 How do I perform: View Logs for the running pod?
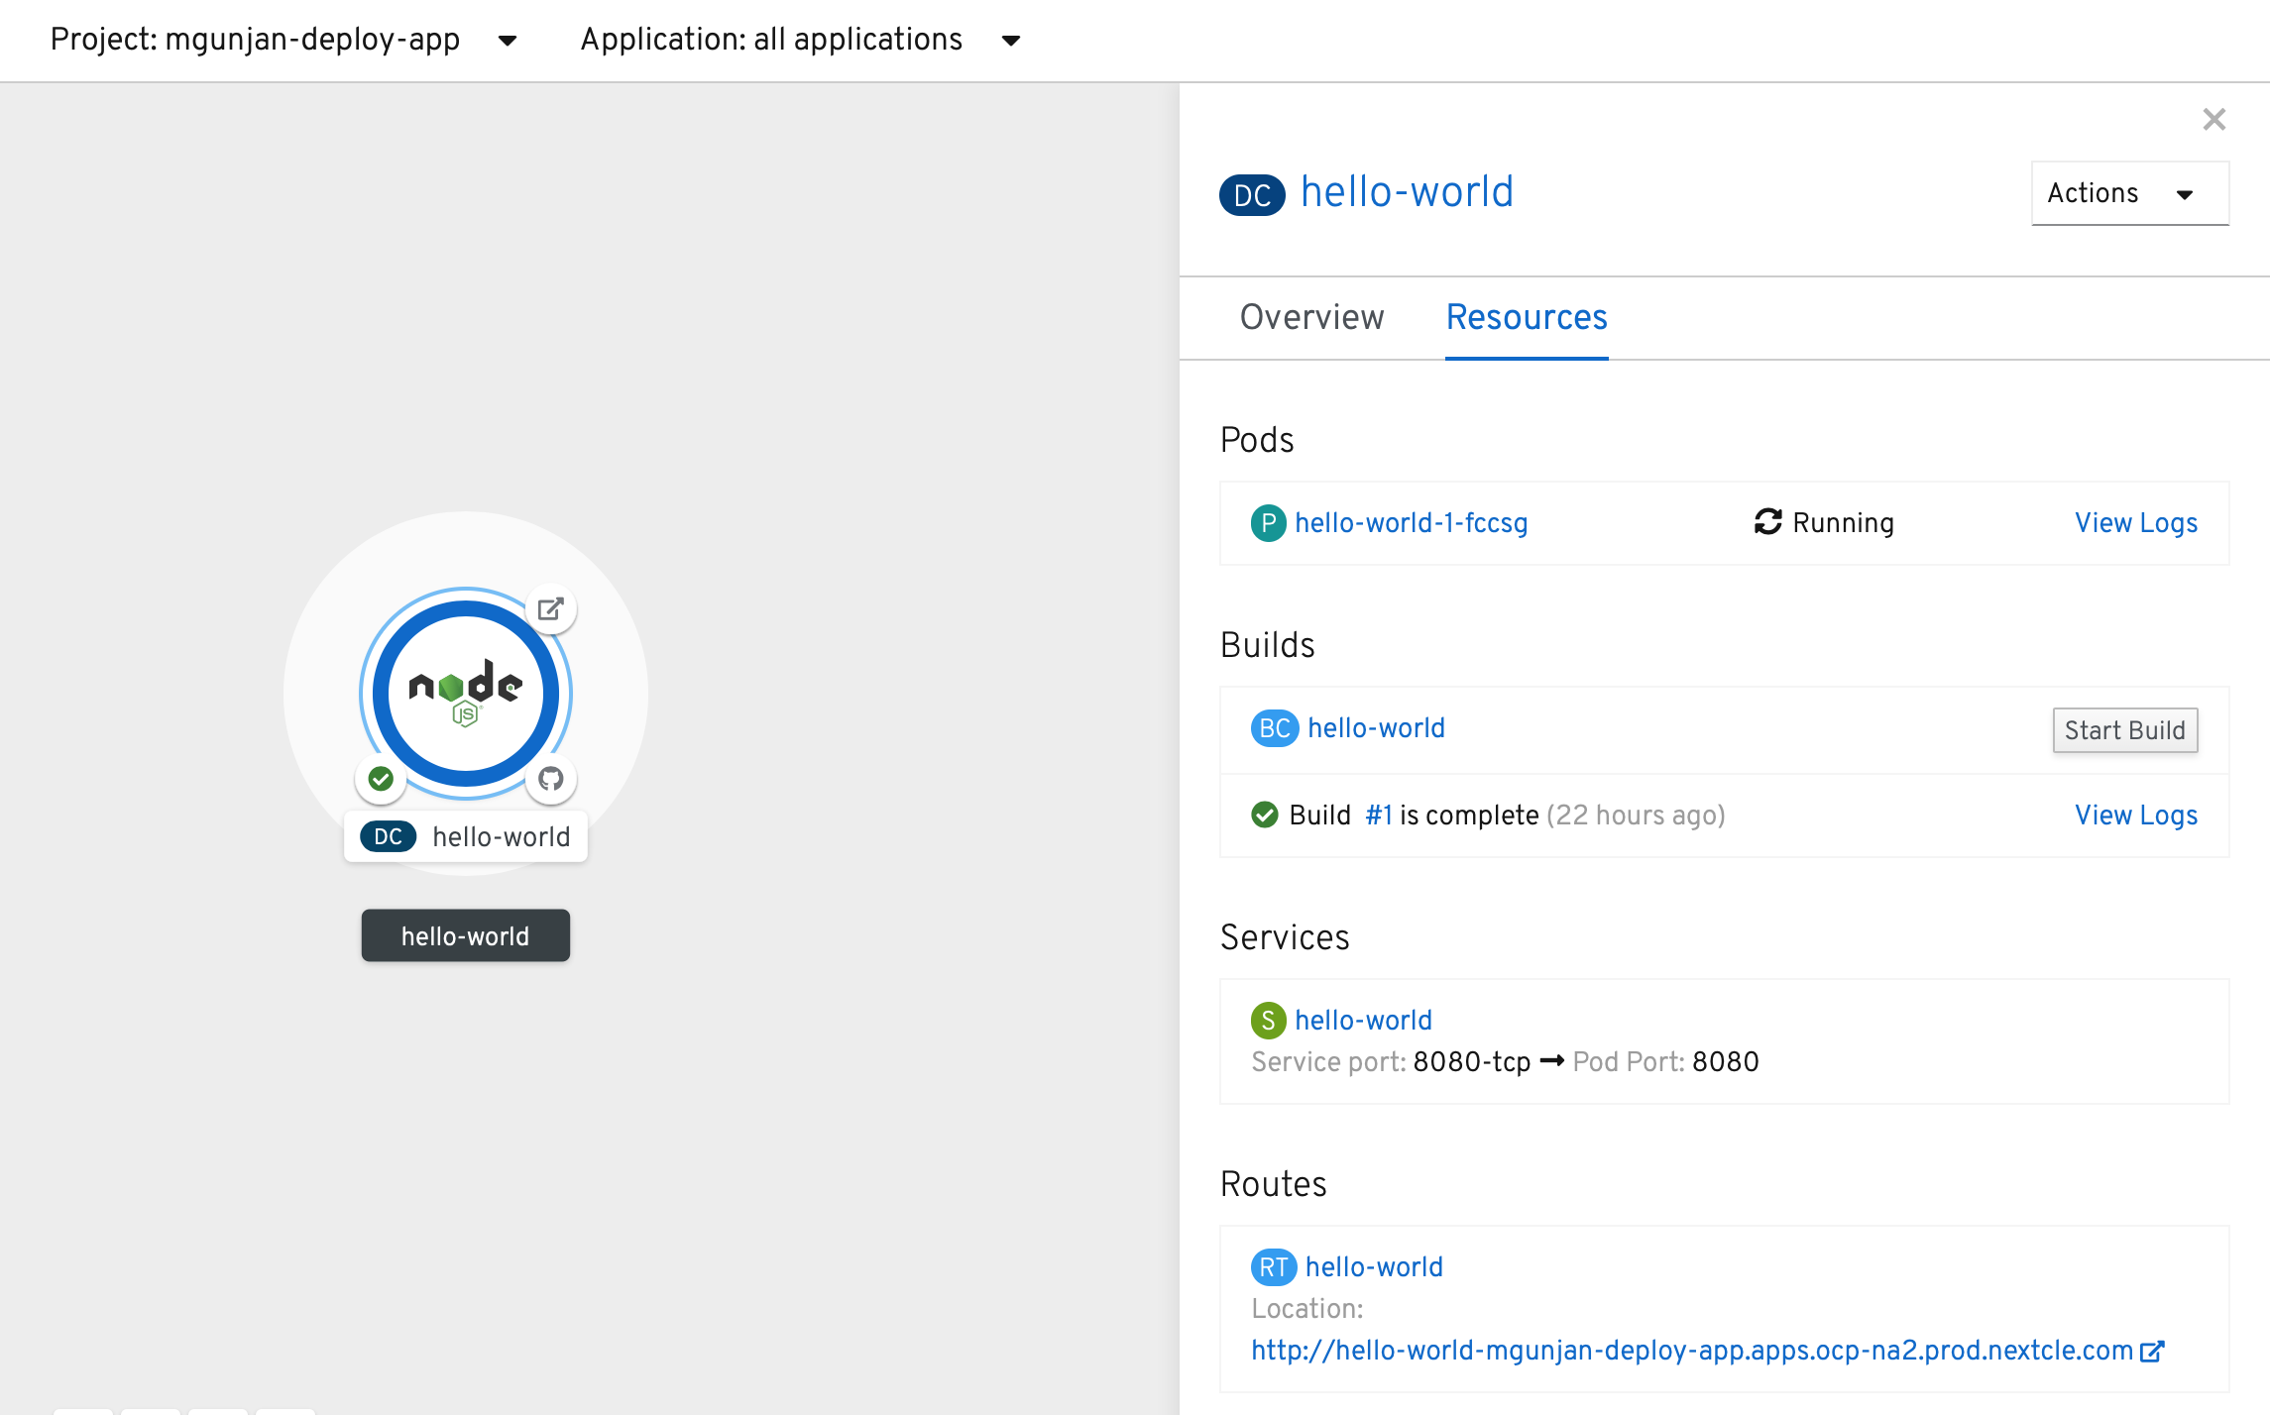2136,523
